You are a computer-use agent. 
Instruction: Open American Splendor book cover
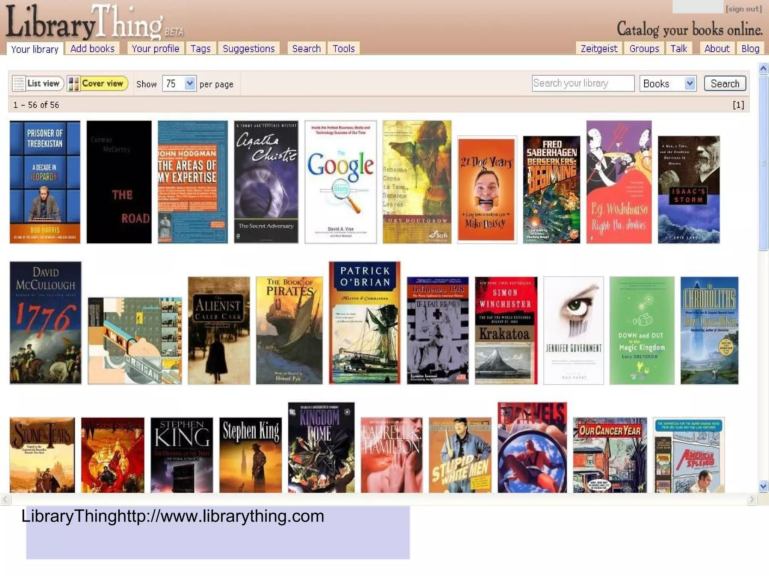(x=689, y=455)
